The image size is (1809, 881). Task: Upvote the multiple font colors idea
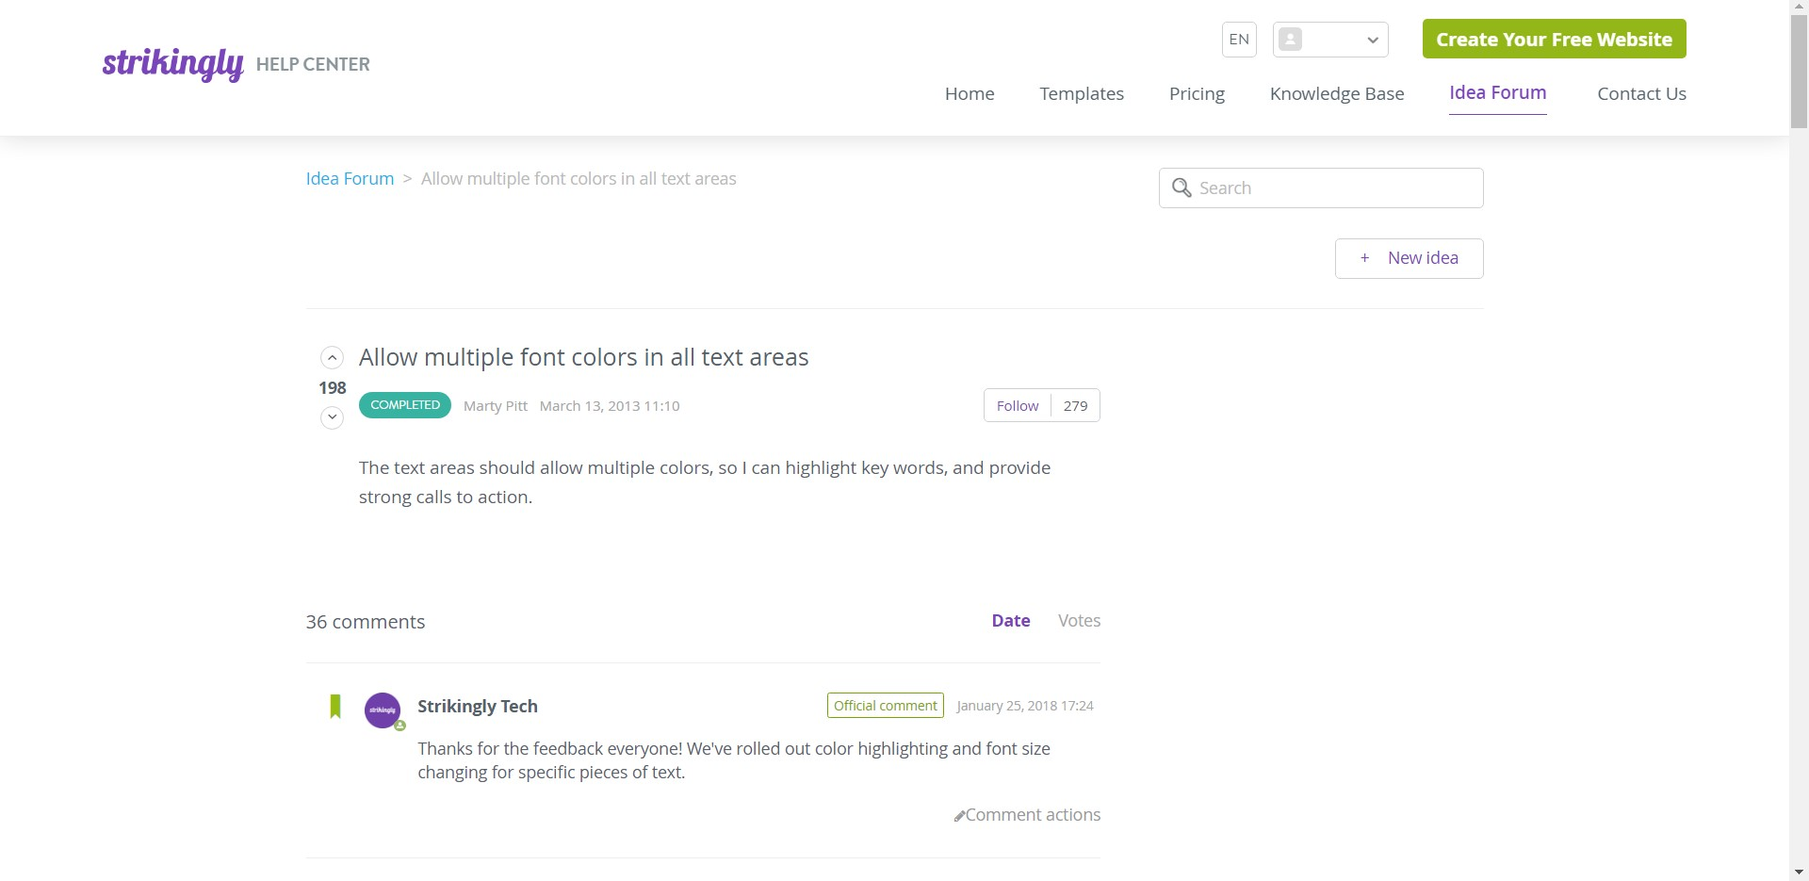coord(332,358)
